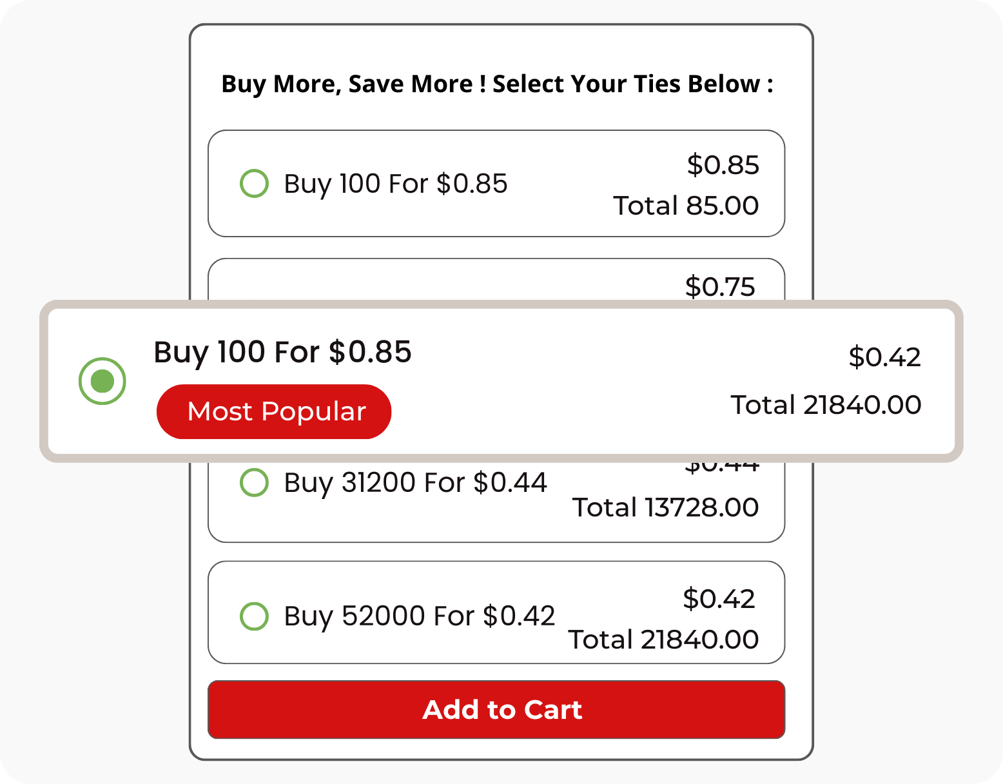1003x784 pixels.
Task: Click the Total 13728.00 amount
Action: pos(665,507)
